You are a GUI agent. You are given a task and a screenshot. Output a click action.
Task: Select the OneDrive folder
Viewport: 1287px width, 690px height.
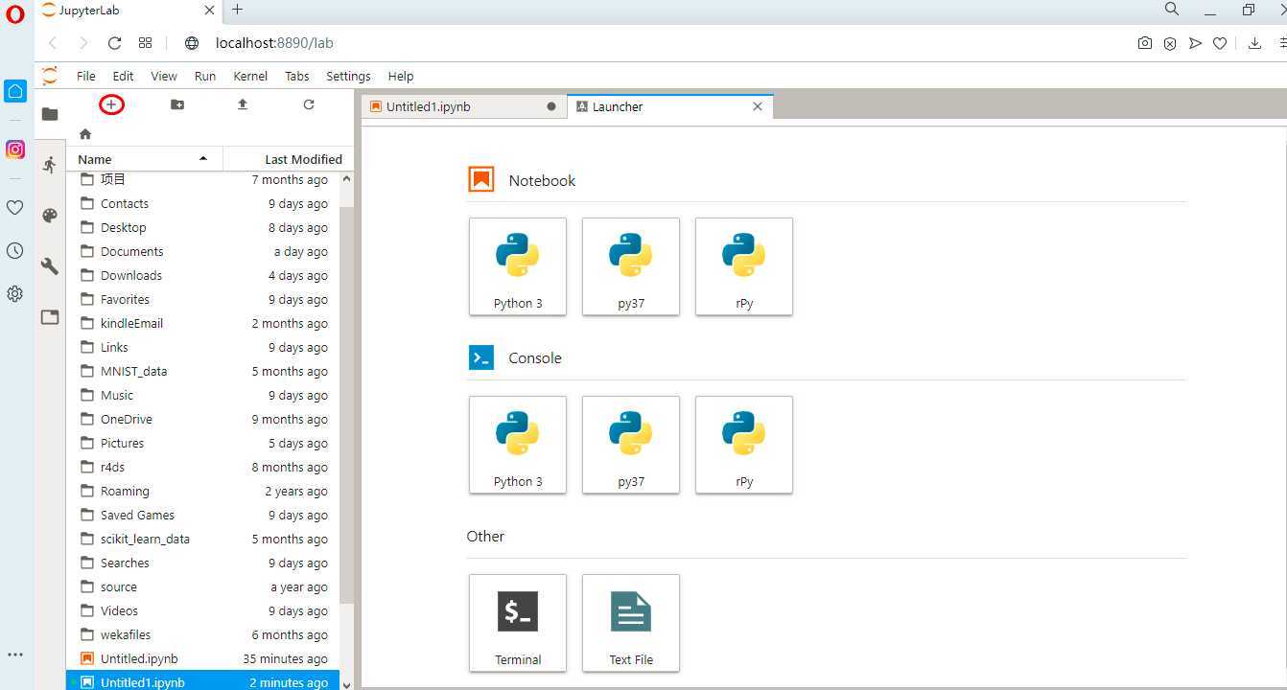point(203,419)
